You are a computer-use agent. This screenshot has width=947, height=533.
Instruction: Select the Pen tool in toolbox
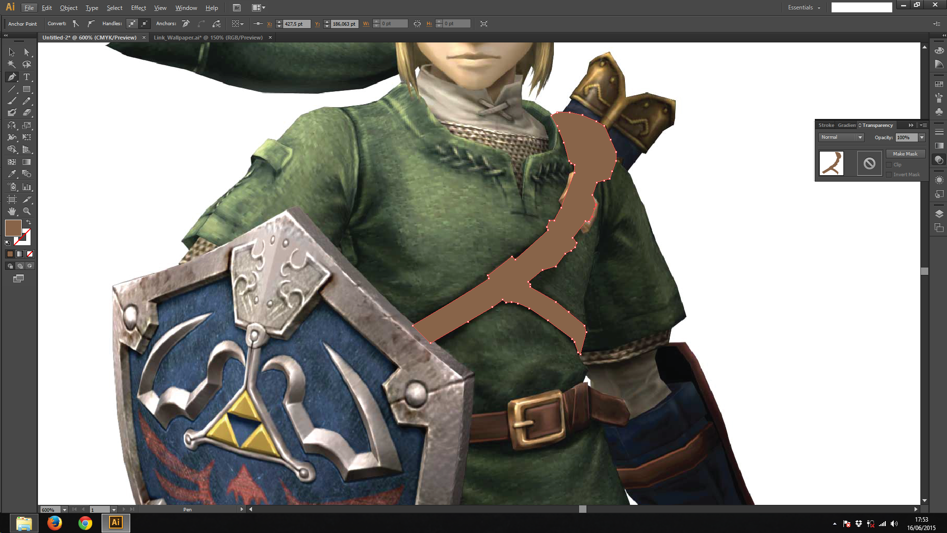(x=12, y=77)
